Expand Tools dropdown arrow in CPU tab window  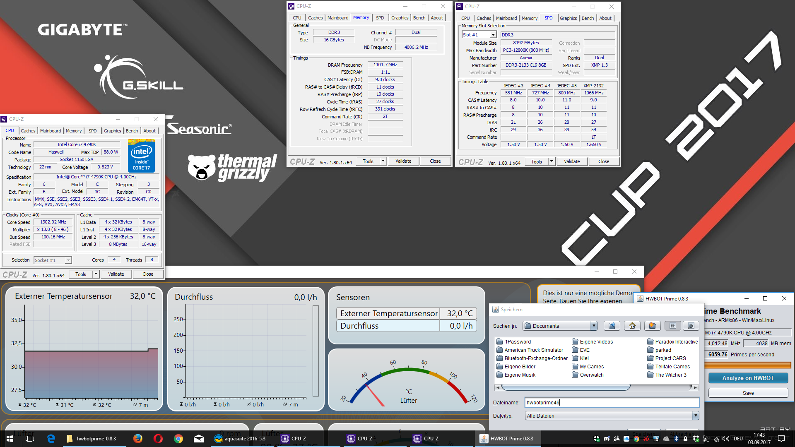96,274
